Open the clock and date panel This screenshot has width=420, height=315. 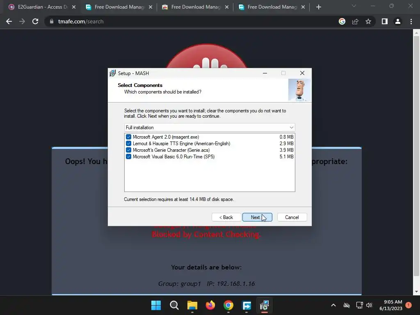click(x=391, y=305)
